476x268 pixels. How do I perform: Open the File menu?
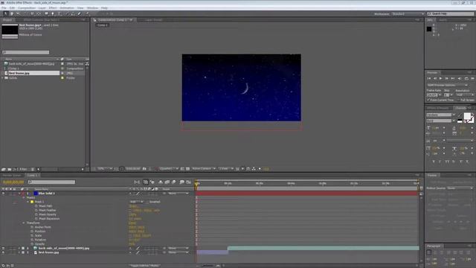coord(4,8)
